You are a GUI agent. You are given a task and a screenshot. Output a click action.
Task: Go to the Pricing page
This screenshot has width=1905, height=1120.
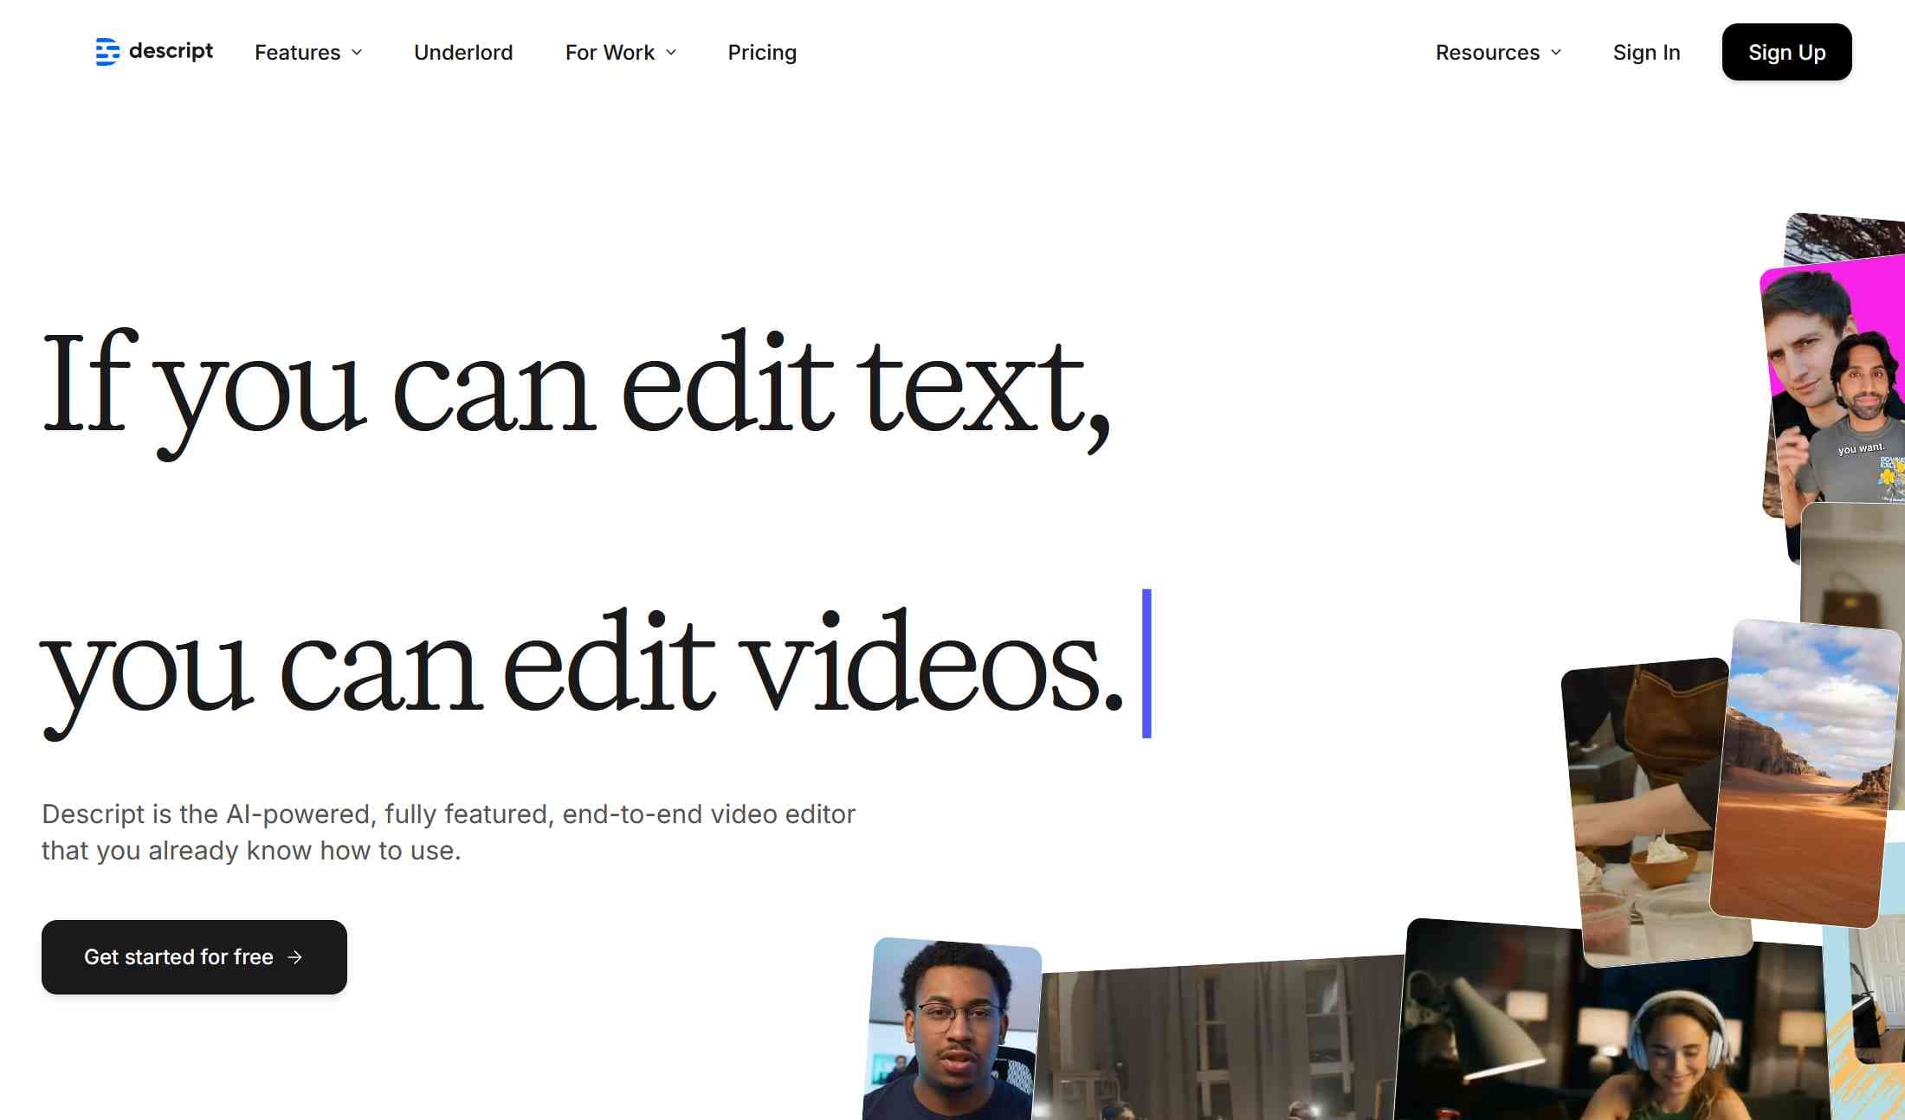click(x=762, y=53)
